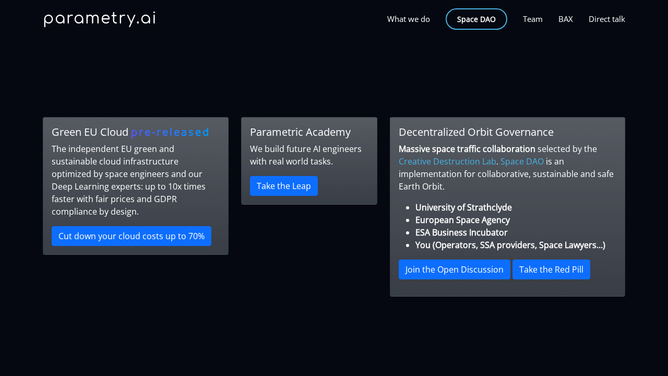Click Join the Open Discussion
This screenshot has width=668, height=376.
coord(454,269)
